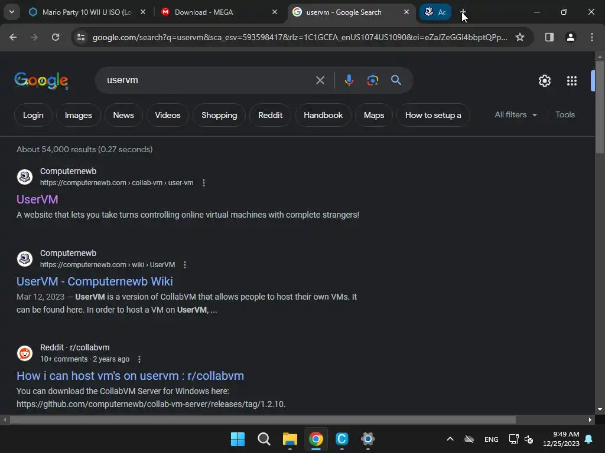Screen dimensions: 605x453
Task: Reload the current page
Action: pos(56,37)
